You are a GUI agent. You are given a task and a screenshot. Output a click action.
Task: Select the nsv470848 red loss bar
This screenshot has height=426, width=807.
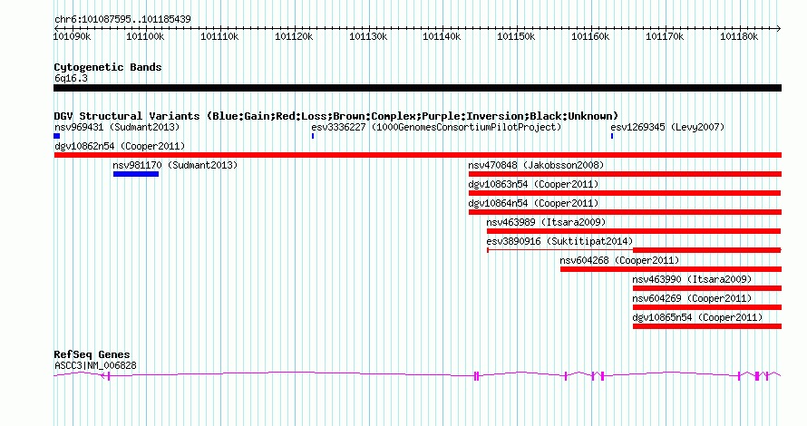pyautogui.click(x=626, y=174)
